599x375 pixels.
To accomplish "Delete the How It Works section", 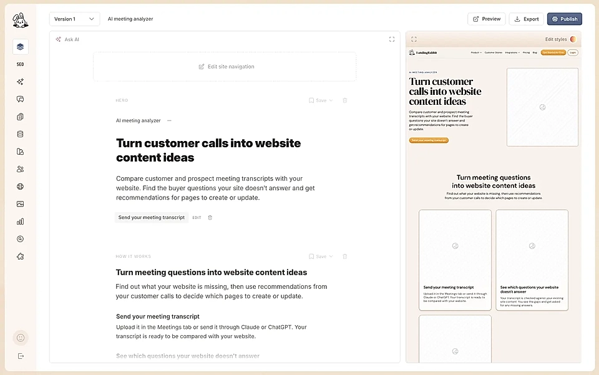I will tap(345, 256).
